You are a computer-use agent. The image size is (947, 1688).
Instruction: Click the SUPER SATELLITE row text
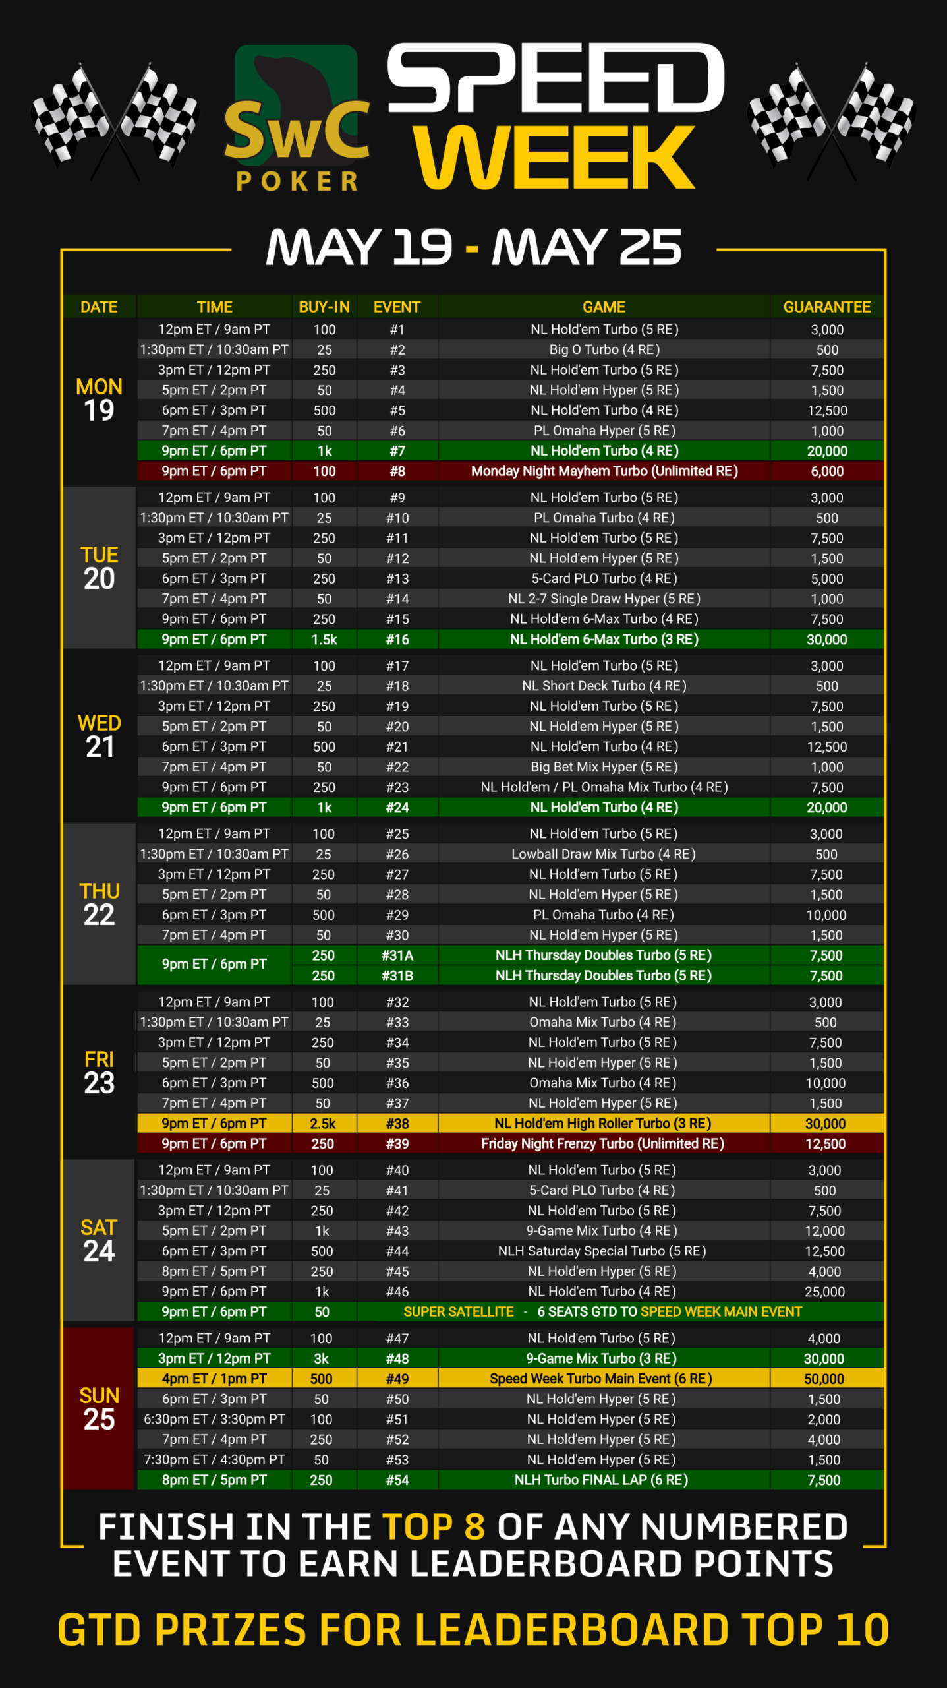click(x=603, y=1311)
